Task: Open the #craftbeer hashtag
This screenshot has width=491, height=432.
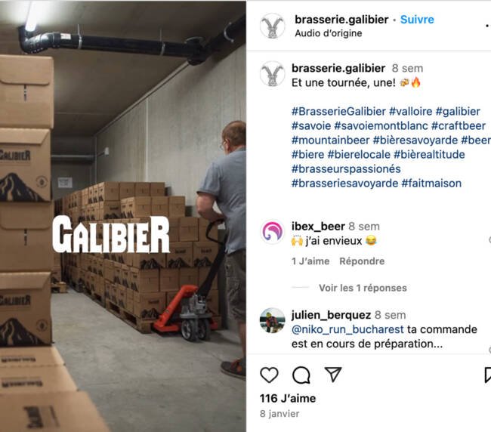Action: pos(458,126)
